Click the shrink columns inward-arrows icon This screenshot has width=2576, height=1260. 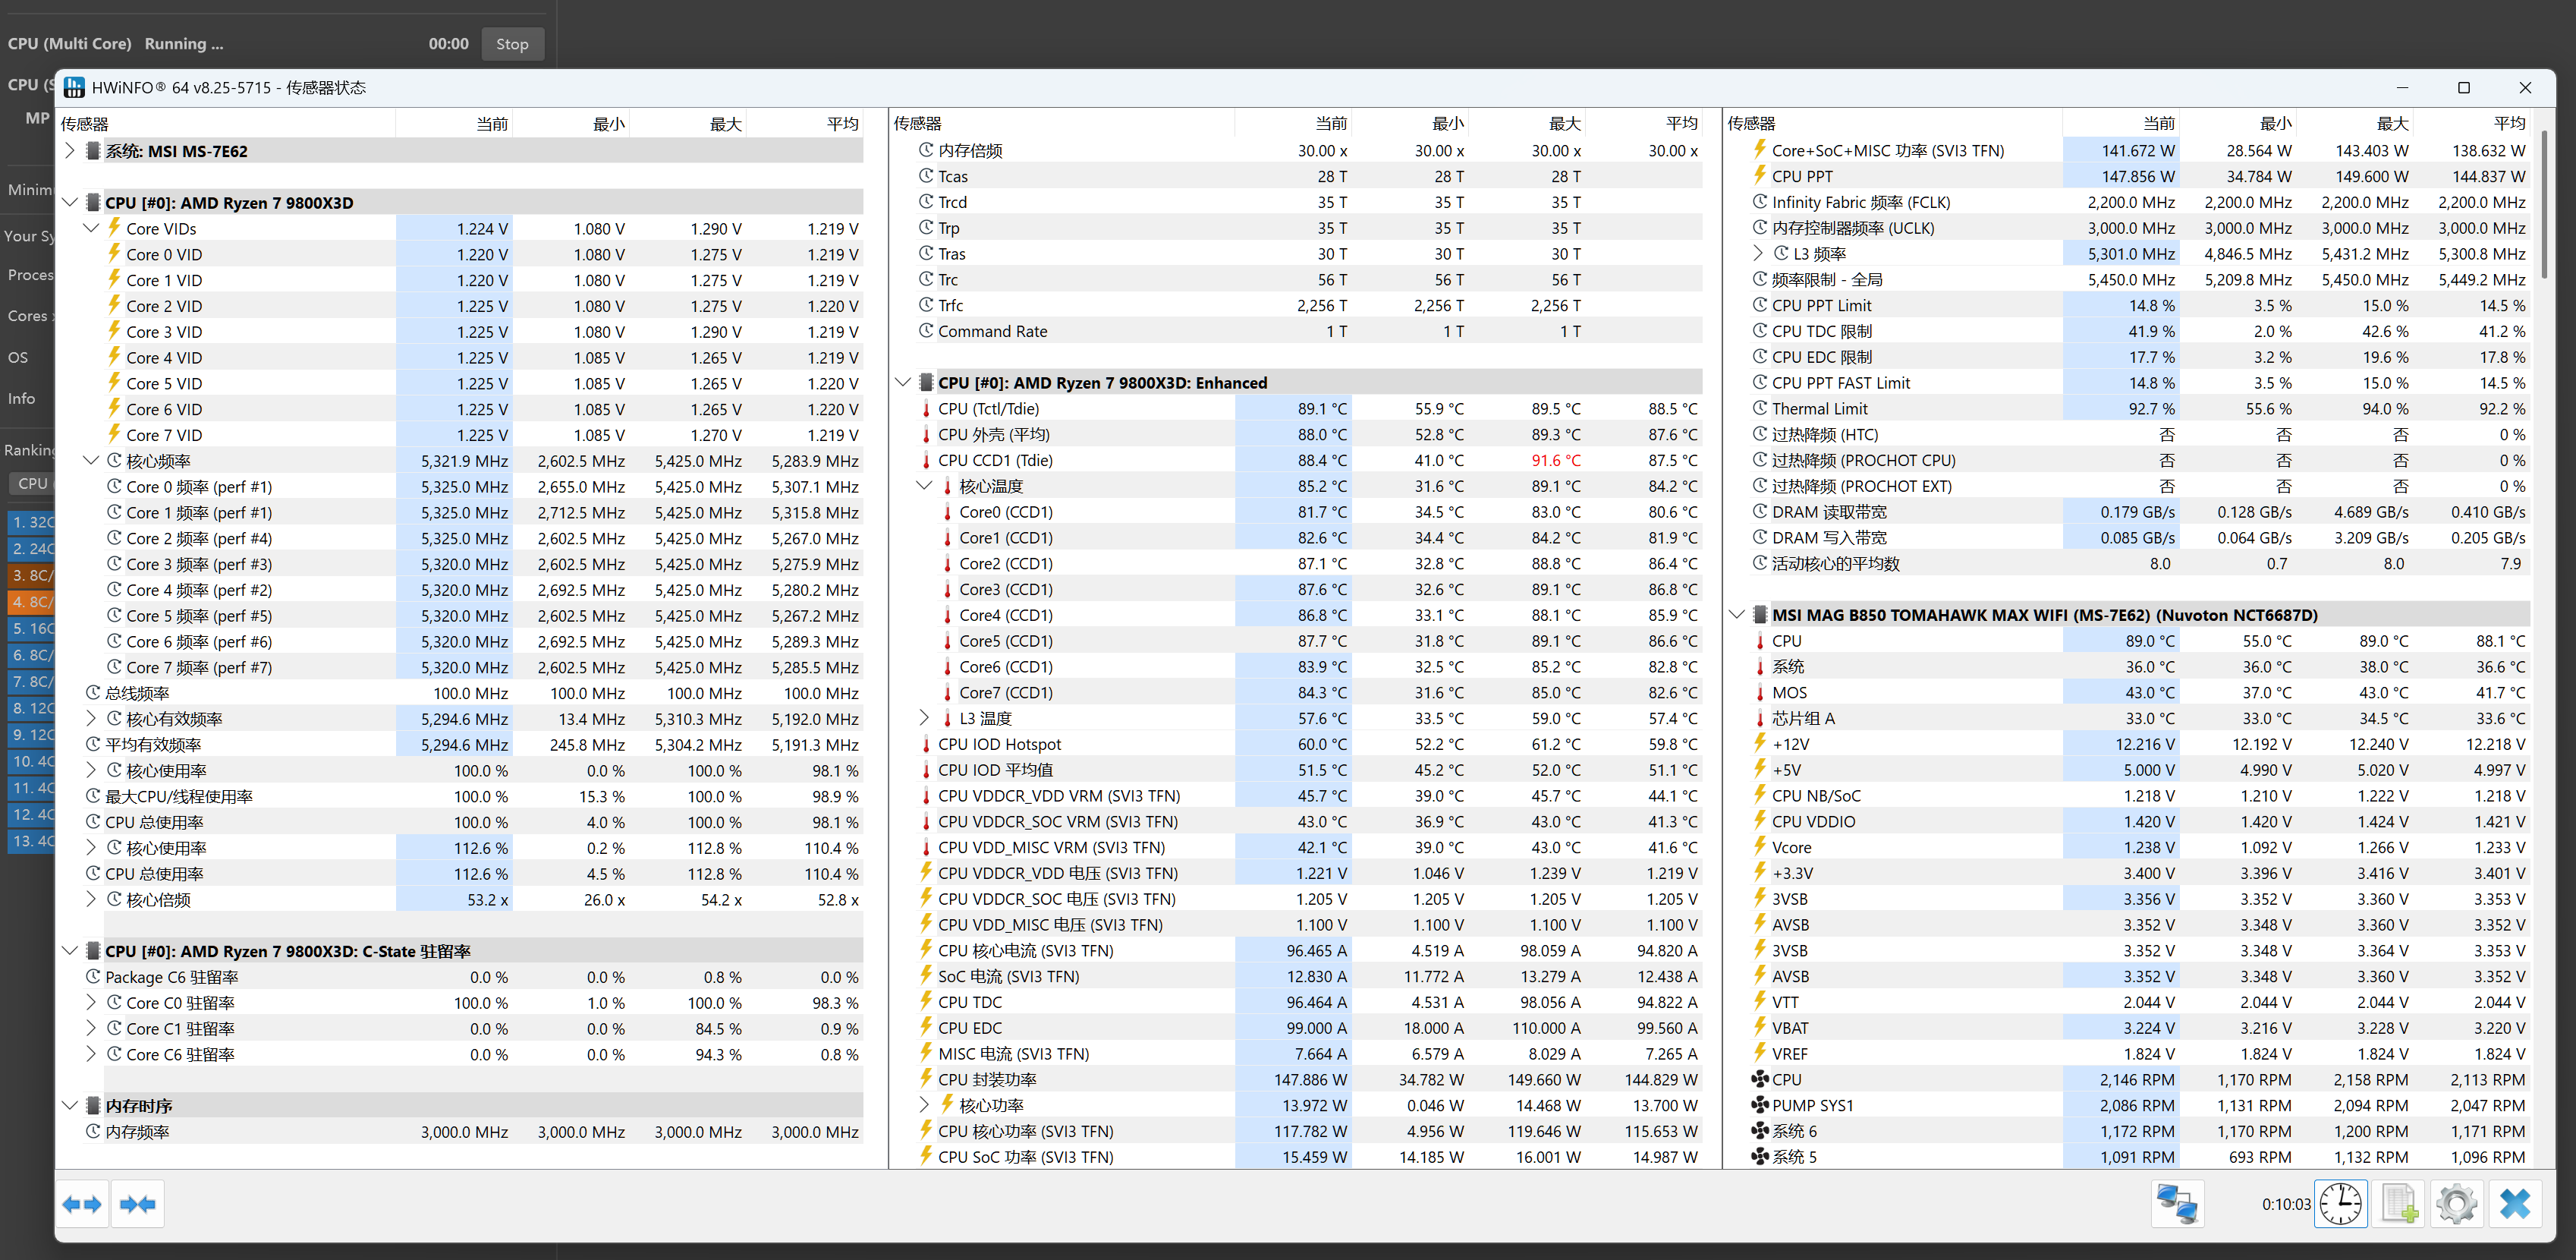pos(138,1204)
